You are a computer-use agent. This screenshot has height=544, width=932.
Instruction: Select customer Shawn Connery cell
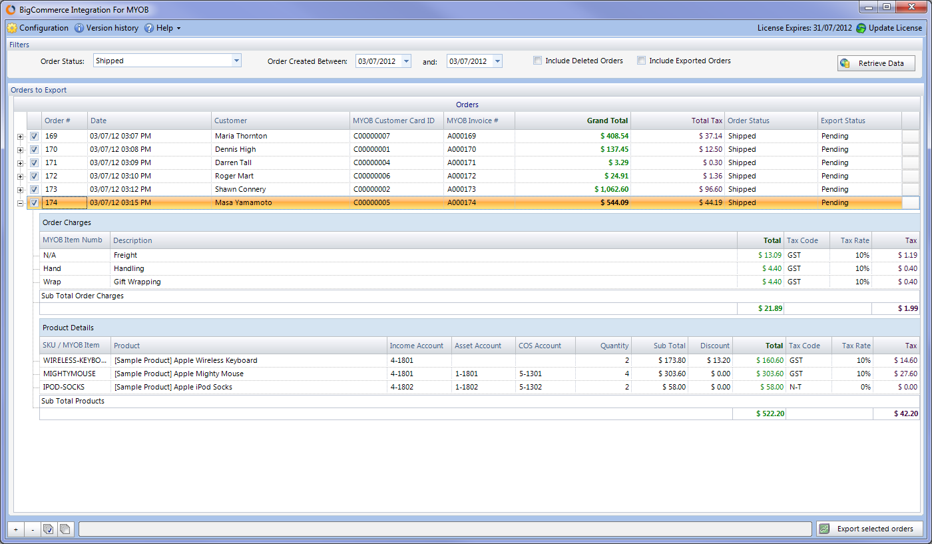pyautogui.click(x=280, y=189)
